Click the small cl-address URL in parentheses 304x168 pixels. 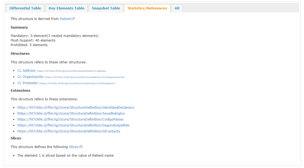(72, 71)
